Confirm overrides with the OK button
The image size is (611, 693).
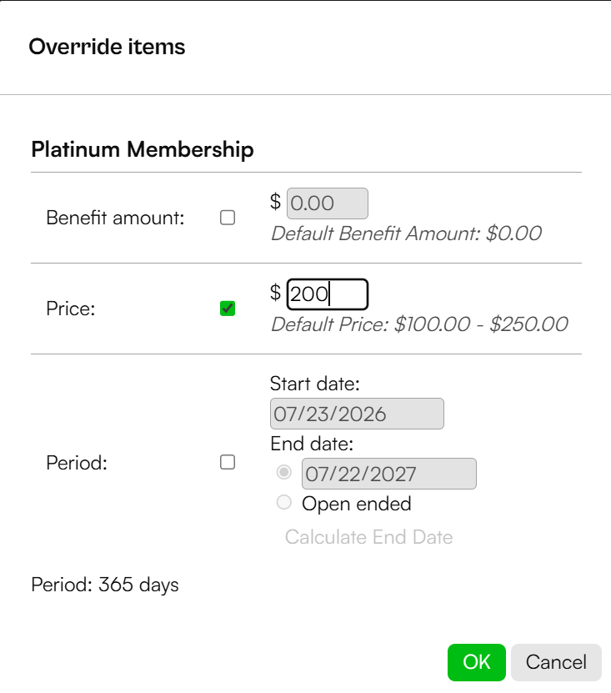point(476,662)
